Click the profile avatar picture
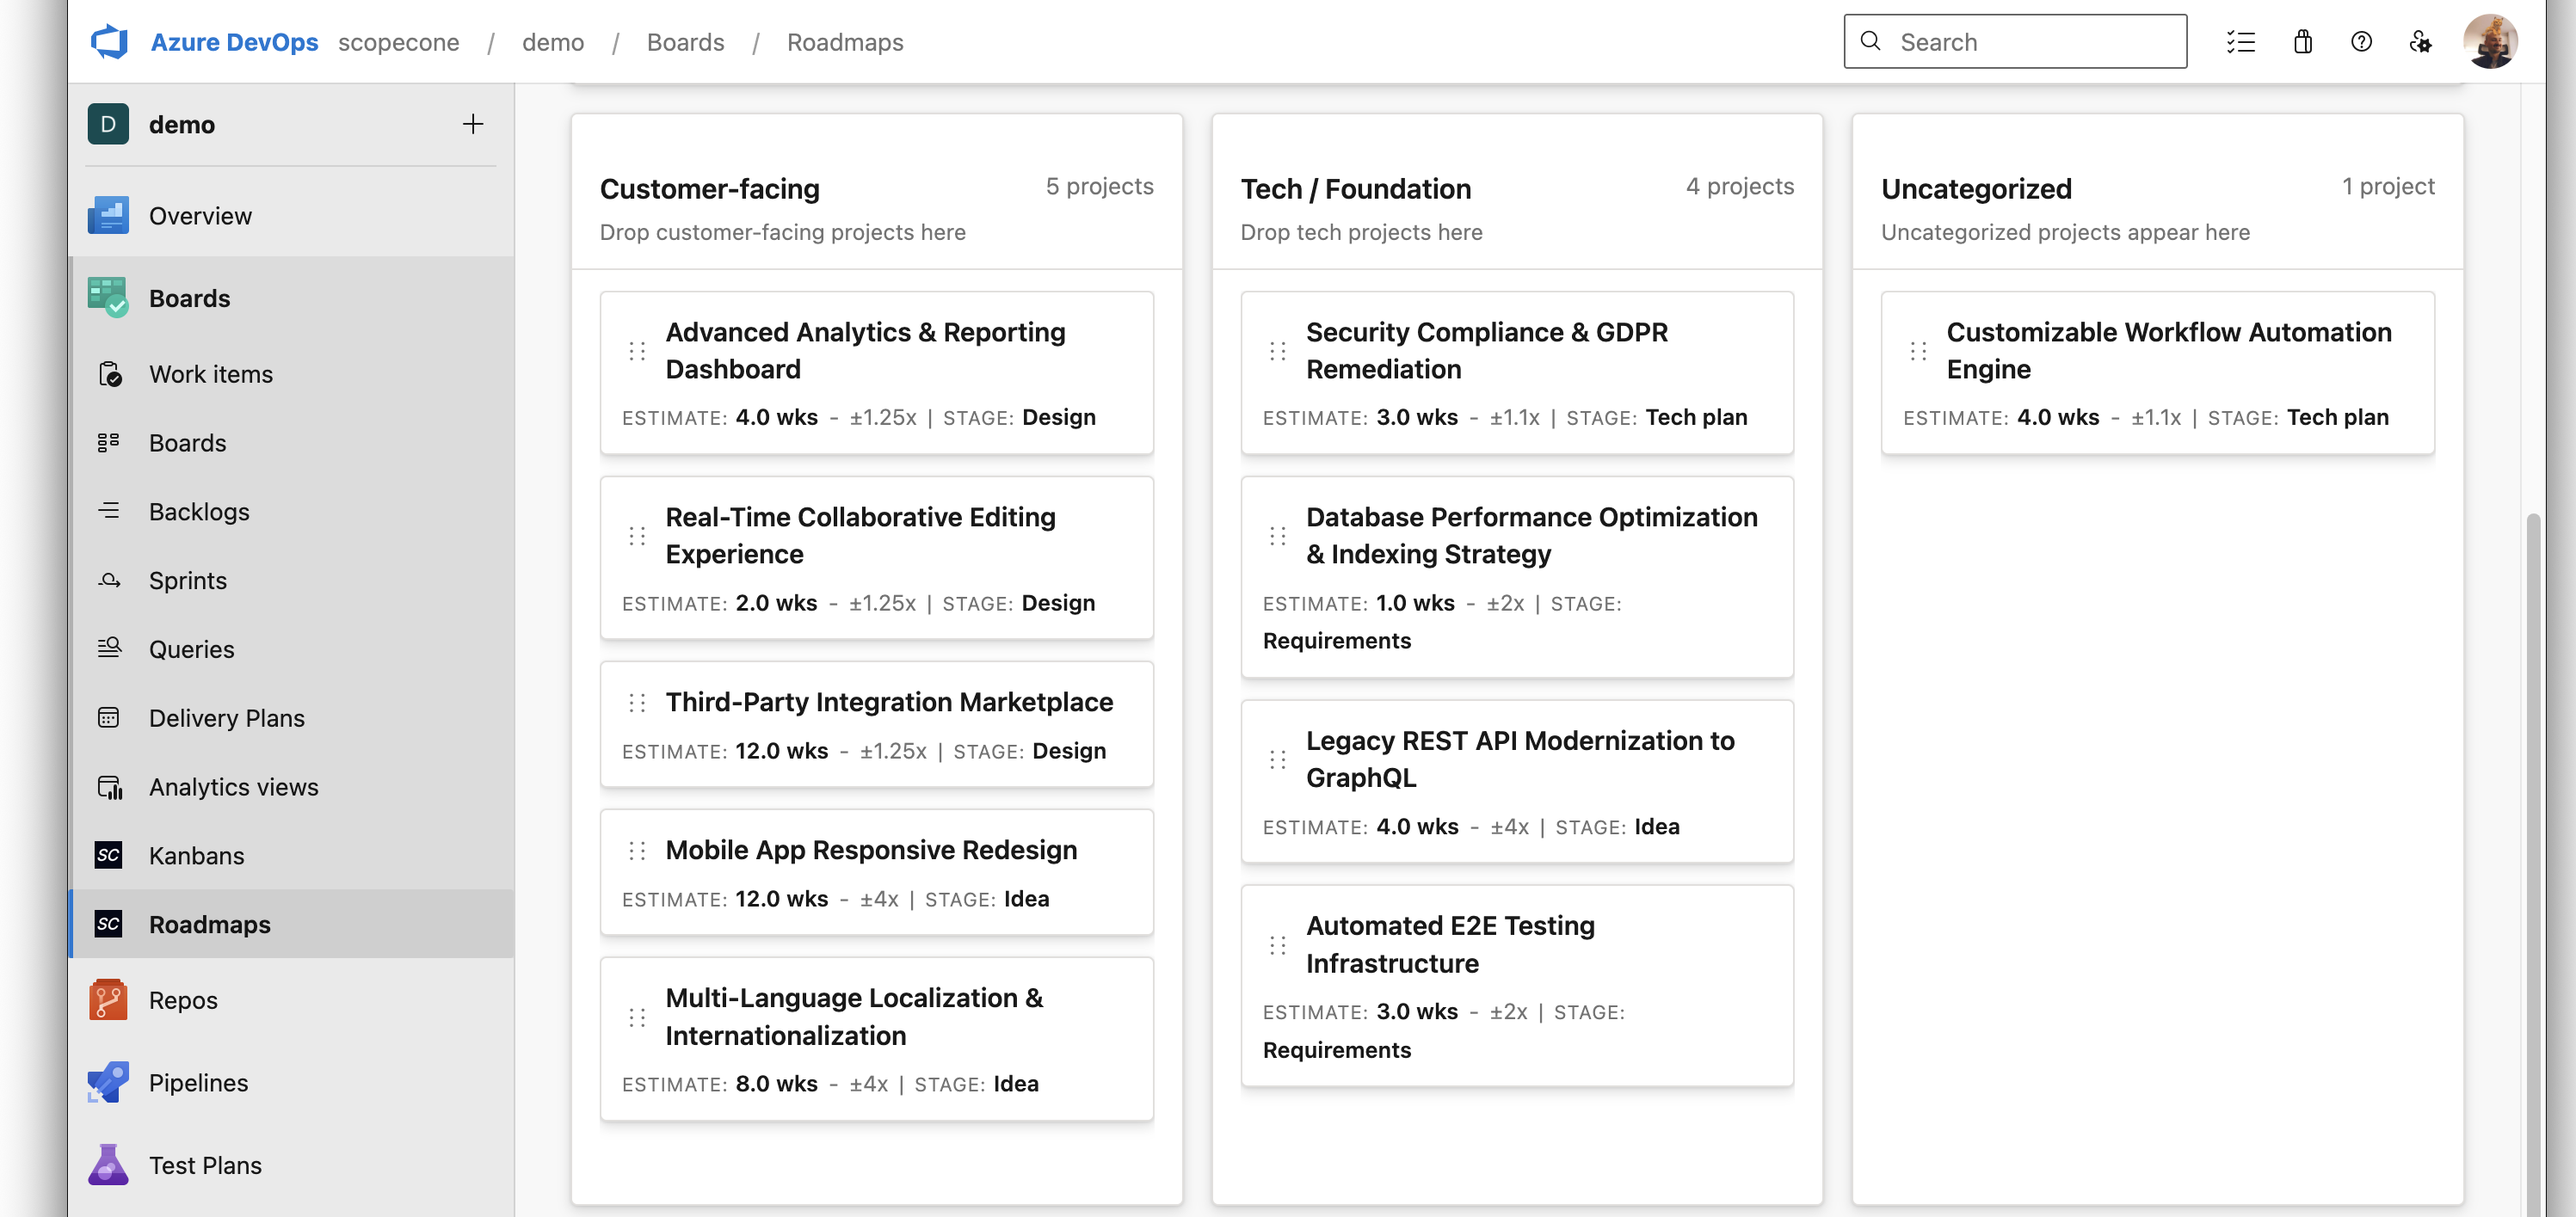The image size is (2576, 1217). pyautogui.click(x=2492, y=41)
